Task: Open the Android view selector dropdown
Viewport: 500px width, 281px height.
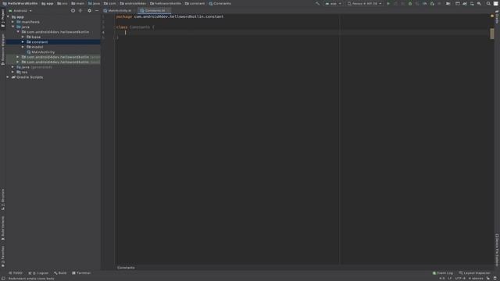Action: (20, 11)
